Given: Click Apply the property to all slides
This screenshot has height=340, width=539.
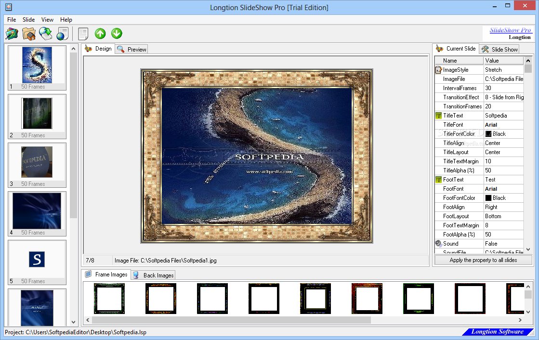Looking at the screenshot, I should tap(483, 260).
